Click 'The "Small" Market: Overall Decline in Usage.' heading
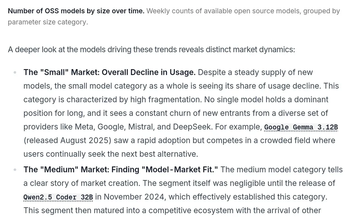 coord(110,72)
